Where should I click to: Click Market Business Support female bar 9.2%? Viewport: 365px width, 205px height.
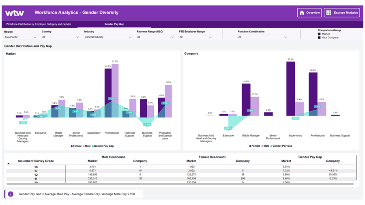[x=144, y=108]
